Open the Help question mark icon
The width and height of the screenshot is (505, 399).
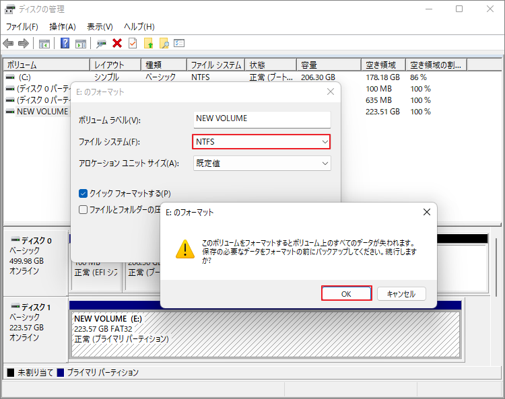65,43
